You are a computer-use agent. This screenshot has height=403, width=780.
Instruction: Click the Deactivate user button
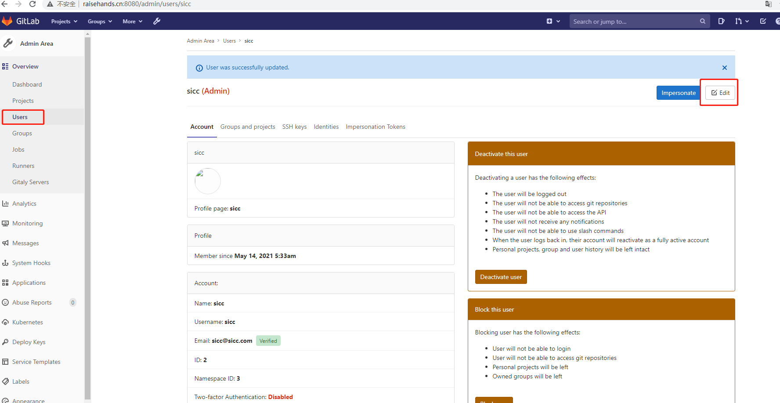[x=501, y=277]
